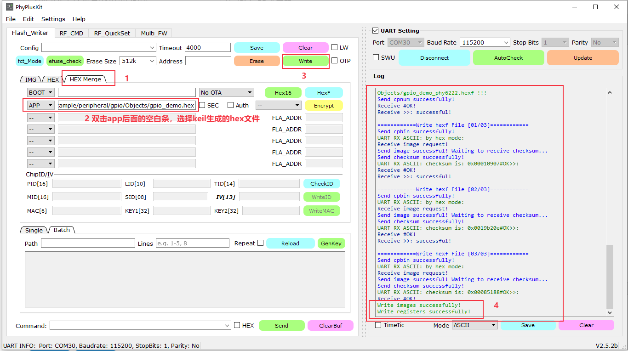This screenshot has width=628, height=351.
Task: Click the Timeout input field
Action: pos(208,48)
